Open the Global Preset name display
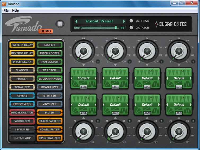Screen dimensions: 200x150 [100, 21]
